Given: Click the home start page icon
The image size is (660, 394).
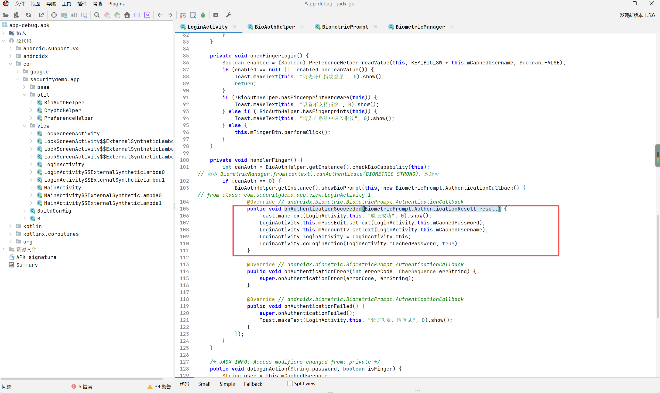Looking at the screenshot, I should point(127,15).
